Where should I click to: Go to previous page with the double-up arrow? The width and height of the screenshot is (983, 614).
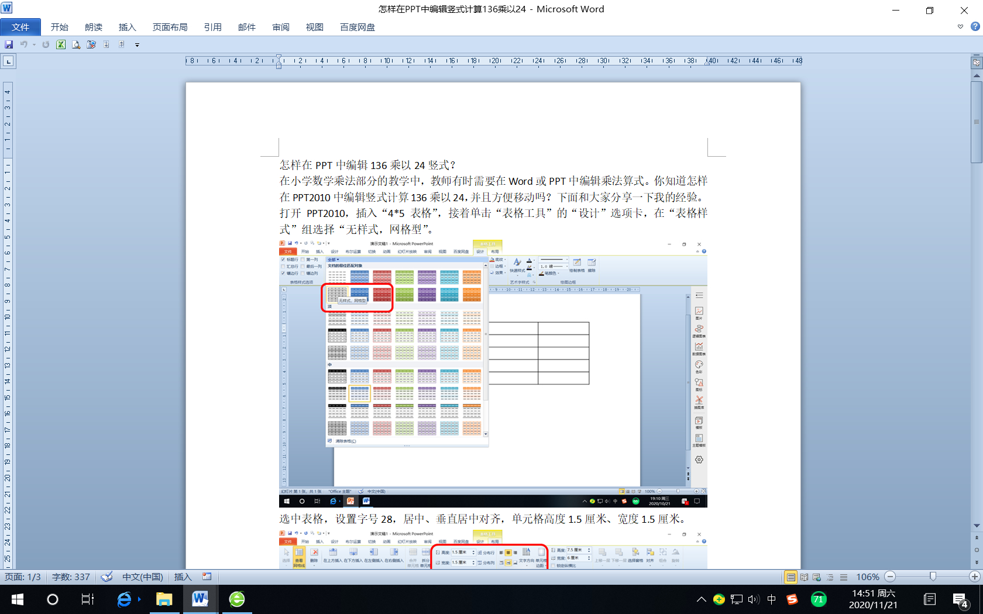click(977, 538)
